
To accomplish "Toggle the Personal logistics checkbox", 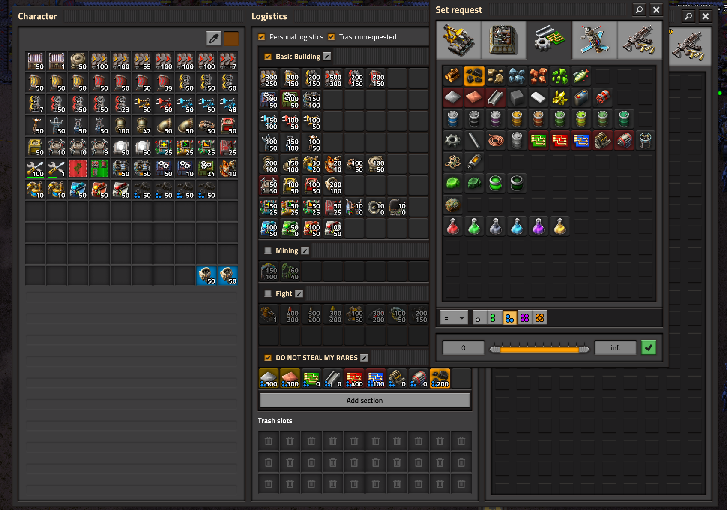I will click(x=261, y=37).
